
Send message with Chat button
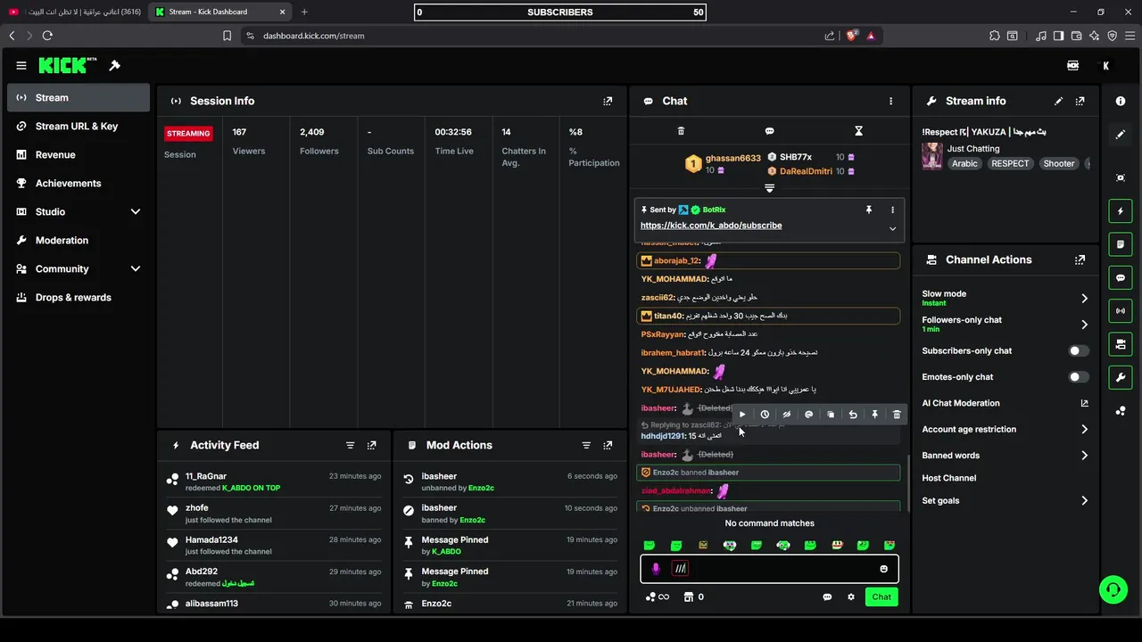point(881,597)
